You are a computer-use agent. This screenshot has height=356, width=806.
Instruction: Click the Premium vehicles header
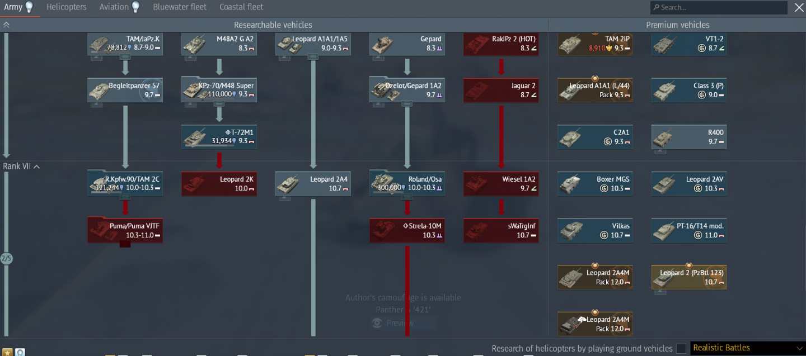[x=677, y=25]
